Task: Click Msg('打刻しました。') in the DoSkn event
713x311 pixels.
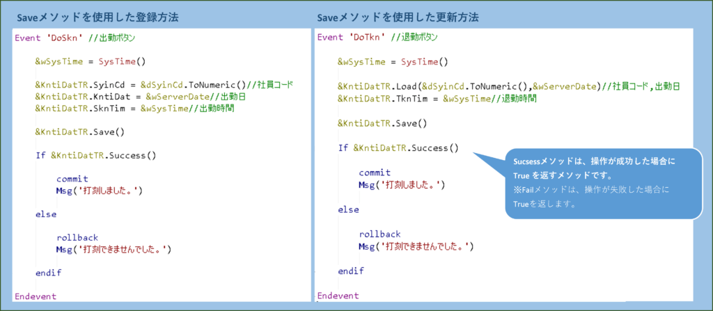Action: pyautogui.click(x=100, y=191)
